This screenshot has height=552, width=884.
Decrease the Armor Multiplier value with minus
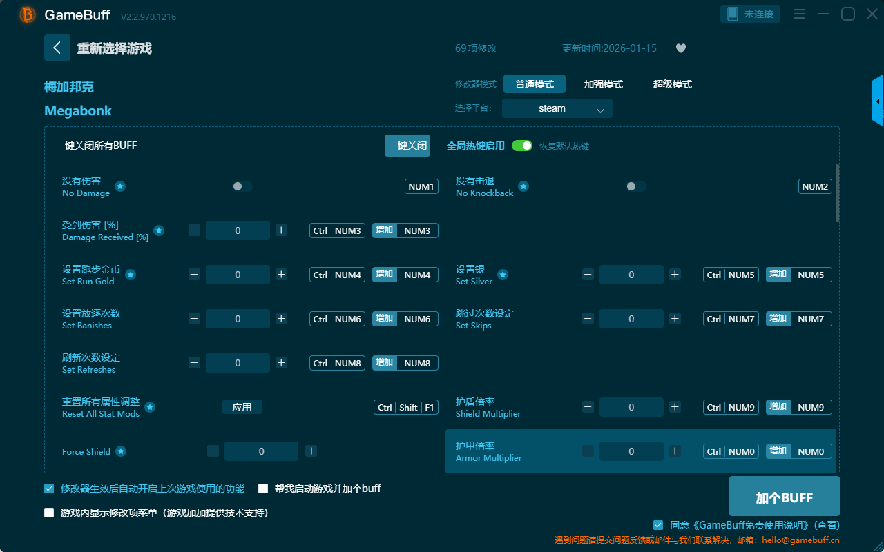[588, 451]
